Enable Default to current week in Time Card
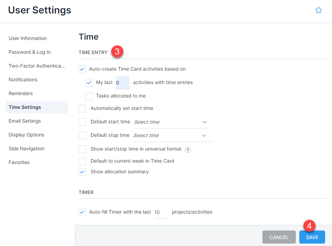Screen dimensions: 332x246 pyautogui.click(x=82, y=161)
